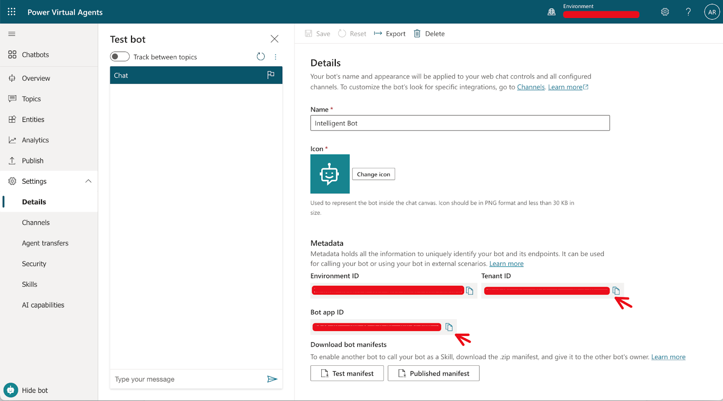Screen dimensions: 723x401
Task: Click the Environment name in the header
Action: click(x=601, y=14)
